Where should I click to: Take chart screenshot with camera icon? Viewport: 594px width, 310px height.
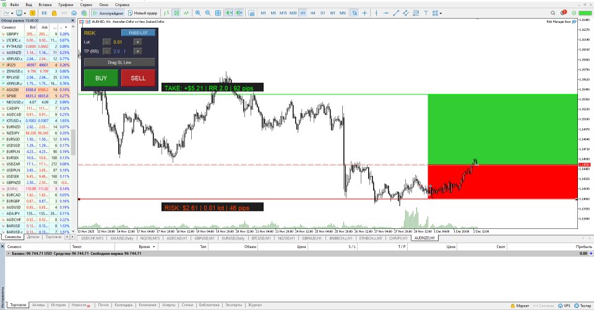[x=252, y=13]
